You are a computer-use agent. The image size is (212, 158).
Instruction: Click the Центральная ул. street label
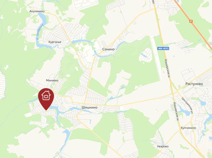[188, 105]
